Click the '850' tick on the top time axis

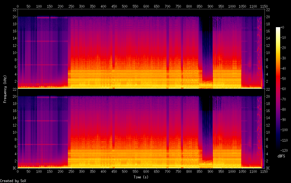[199, 6]
